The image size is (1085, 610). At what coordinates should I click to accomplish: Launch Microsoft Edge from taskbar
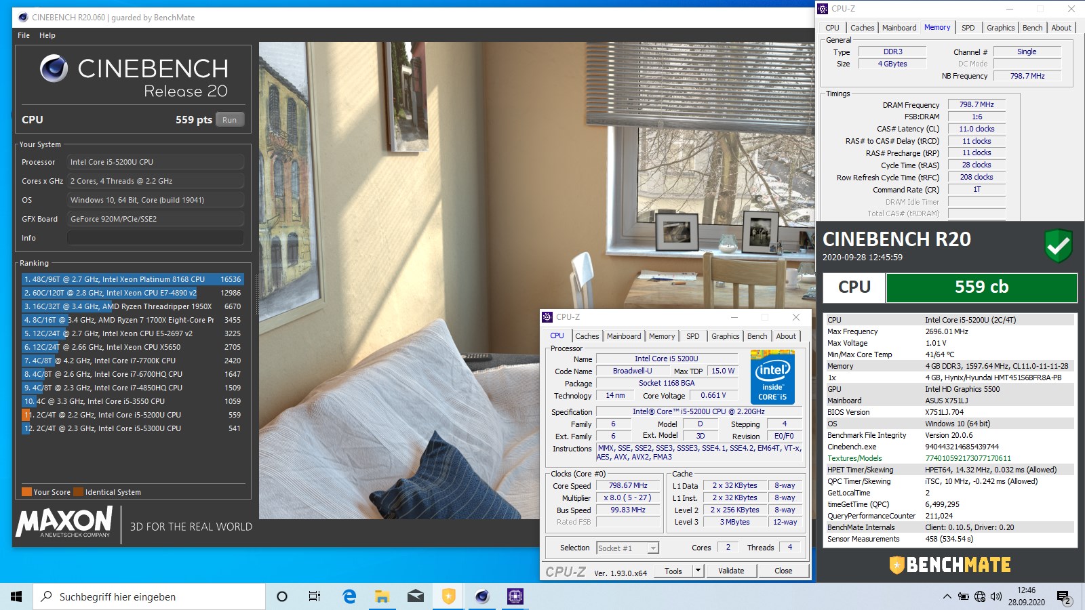tap(349, 596)
